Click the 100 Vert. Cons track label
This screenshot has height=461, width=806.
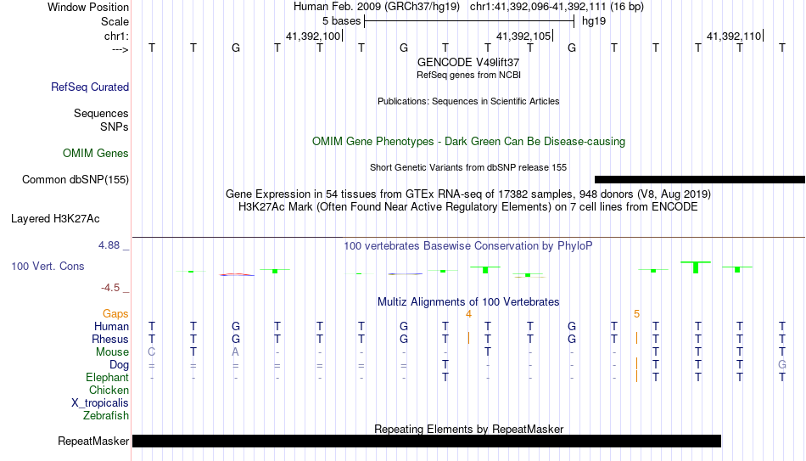(x=48, y=266)
